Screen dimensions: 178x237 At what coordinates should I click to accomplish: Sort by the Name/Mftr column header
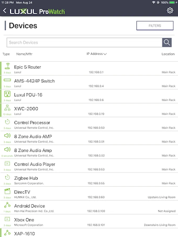pyautogui.click(x=24, y=54)
